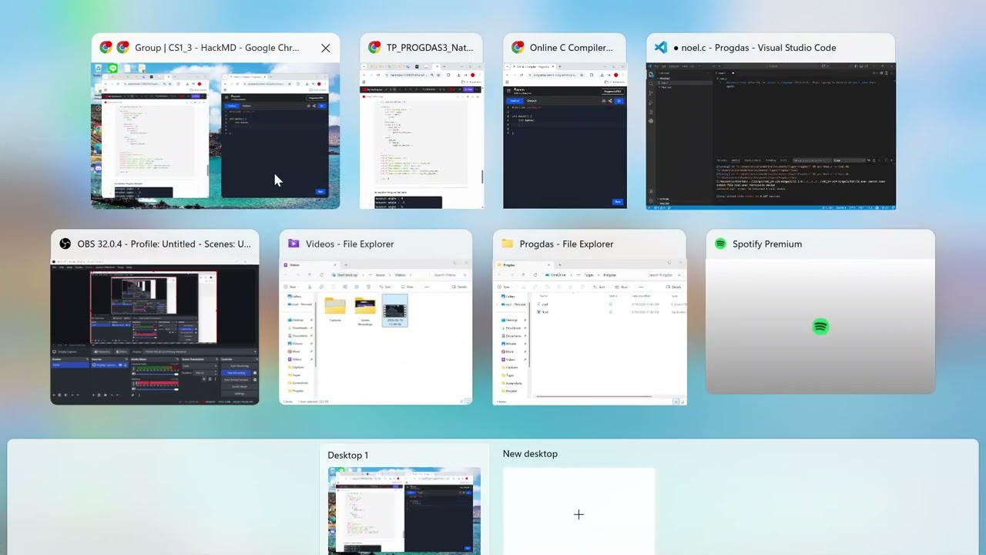
Task: Click the plus icon to add a desktop
Action: point(579,514)
